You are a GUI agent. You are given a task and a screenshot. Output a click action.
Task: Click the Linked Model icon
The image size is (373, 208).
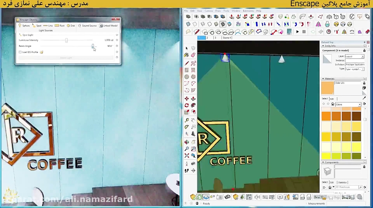click(109, 26)
